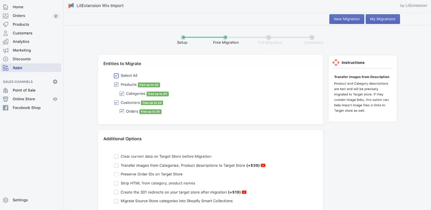The image size is (431, 210).
Task: Uncheck the Products checkbox
Action: pyautogui.click(x=116, y=85)
